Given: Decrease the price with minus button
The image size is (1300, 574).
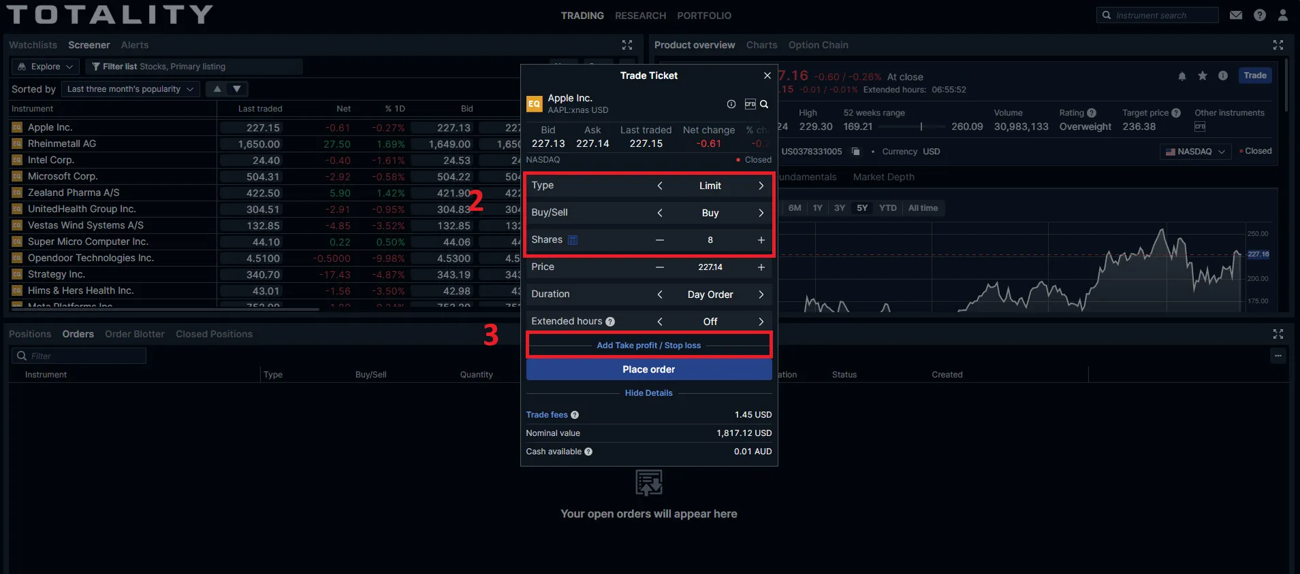Looking at the screenshot, I should (x=659, y=267).
